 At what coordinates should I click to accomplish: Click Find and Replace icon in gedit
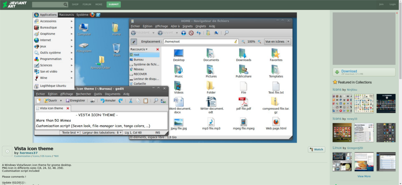pyautogui.click(x=163, y=100)
